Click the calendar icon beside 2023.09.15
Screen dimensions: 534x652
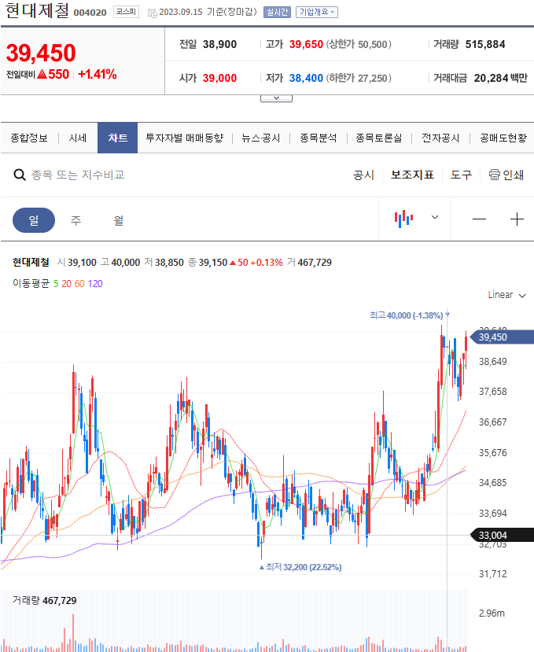click(153, 13)
